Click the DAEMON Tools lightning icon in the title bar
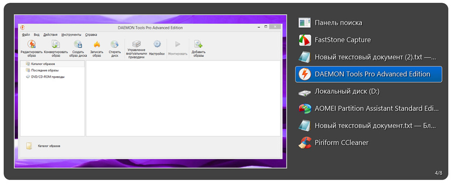This screenshot has width=452, height=184. point(23,28)
